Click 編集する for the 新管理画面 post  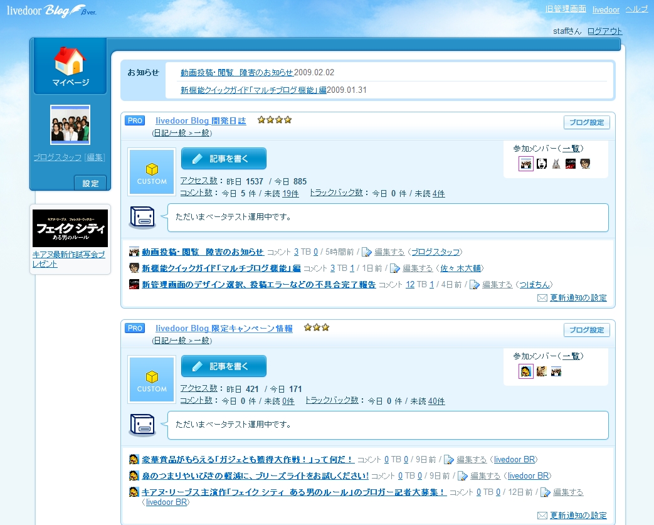(497, 285)
